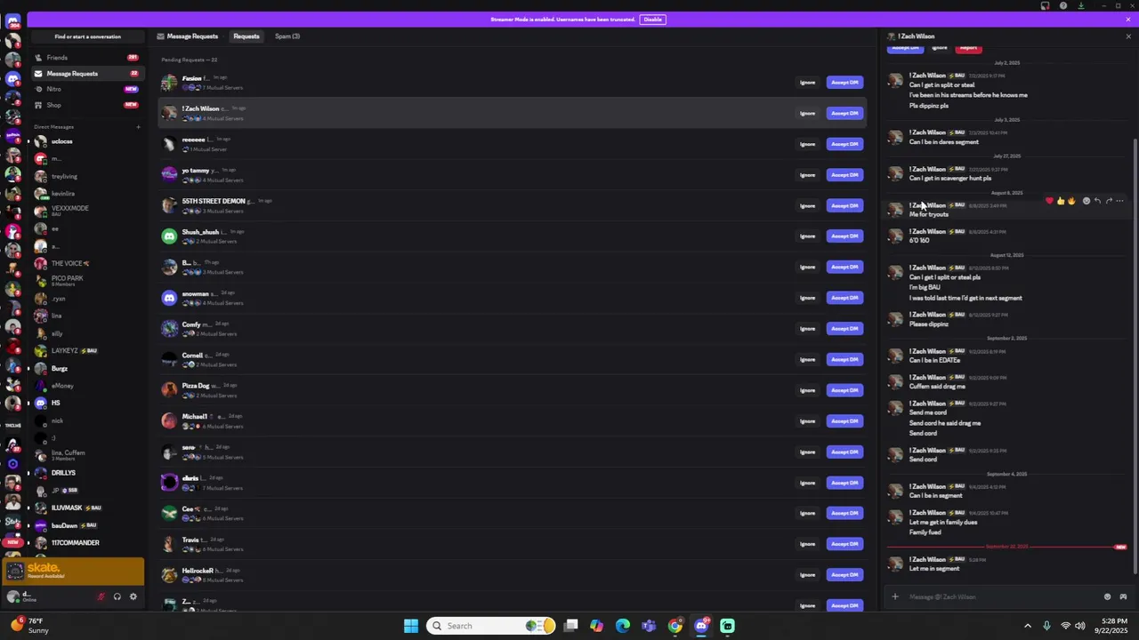Accept DM from Shush_shush
Image resolution: width=1139 pixels, height=640 pixels.
[x=844, y=236]
